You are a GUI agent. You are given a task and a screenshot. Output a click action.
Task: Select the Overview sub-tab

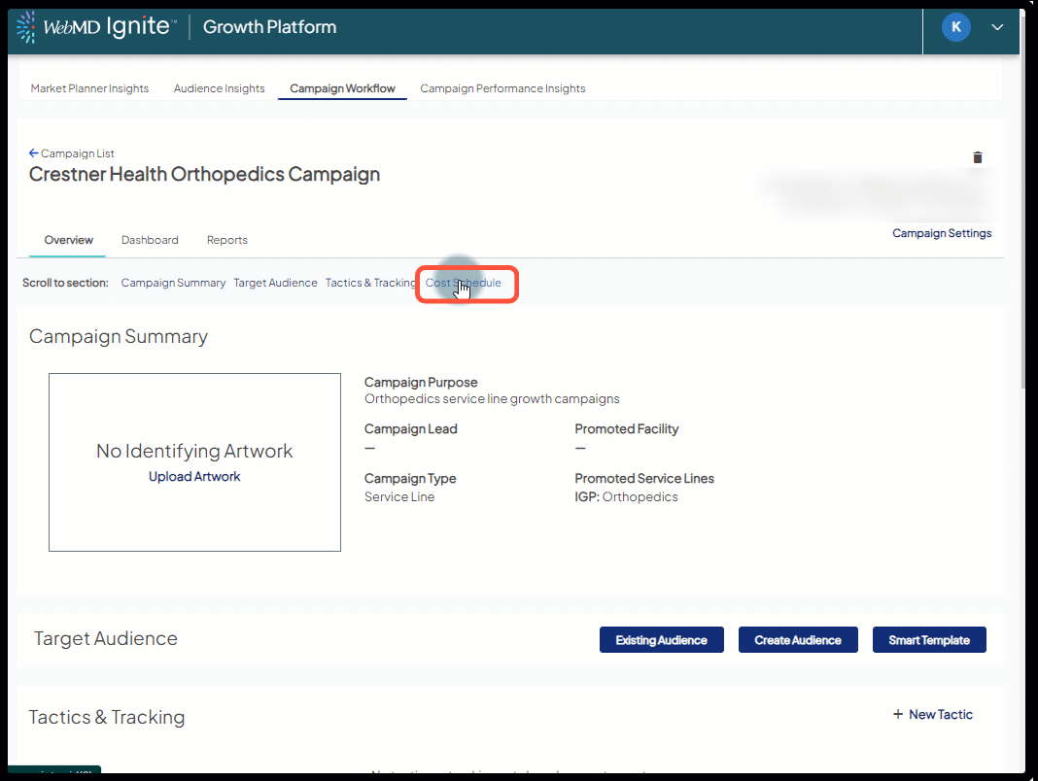coord(69,240)
